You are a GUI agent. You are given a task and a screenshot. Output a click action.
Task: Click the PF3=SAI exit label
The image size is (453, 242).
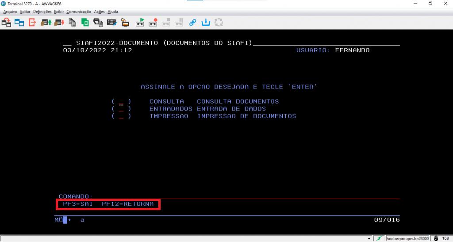pyautogui.click(x=77, y=204)
